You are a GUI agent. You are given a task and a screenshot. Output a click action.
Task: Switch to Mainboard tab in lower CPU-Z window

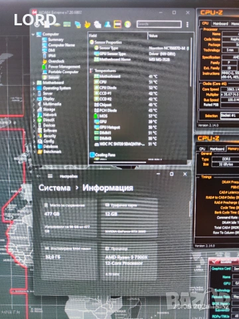217,149
